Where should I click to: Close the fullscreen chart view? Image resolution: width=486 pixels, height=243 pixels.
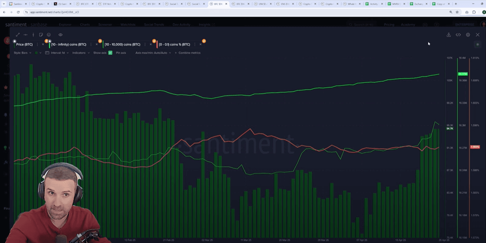click(477, 35)
